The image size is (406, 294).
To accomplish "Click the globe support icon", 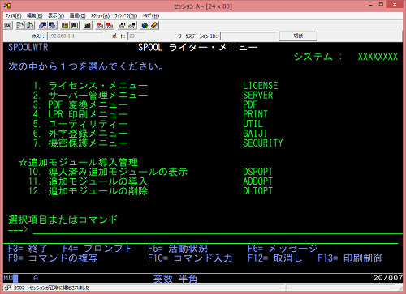I will tap(145, 25).
